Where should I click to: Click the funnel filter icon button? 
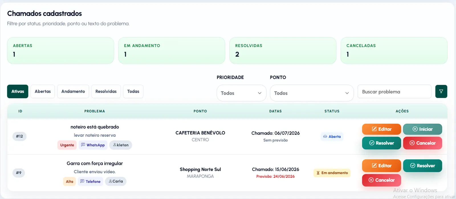(441, 92)
